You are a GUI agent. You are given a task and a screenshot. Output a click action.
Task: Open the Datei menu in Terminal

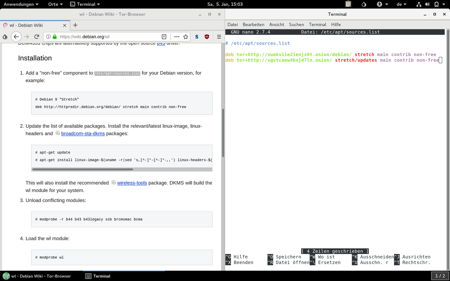233,25
